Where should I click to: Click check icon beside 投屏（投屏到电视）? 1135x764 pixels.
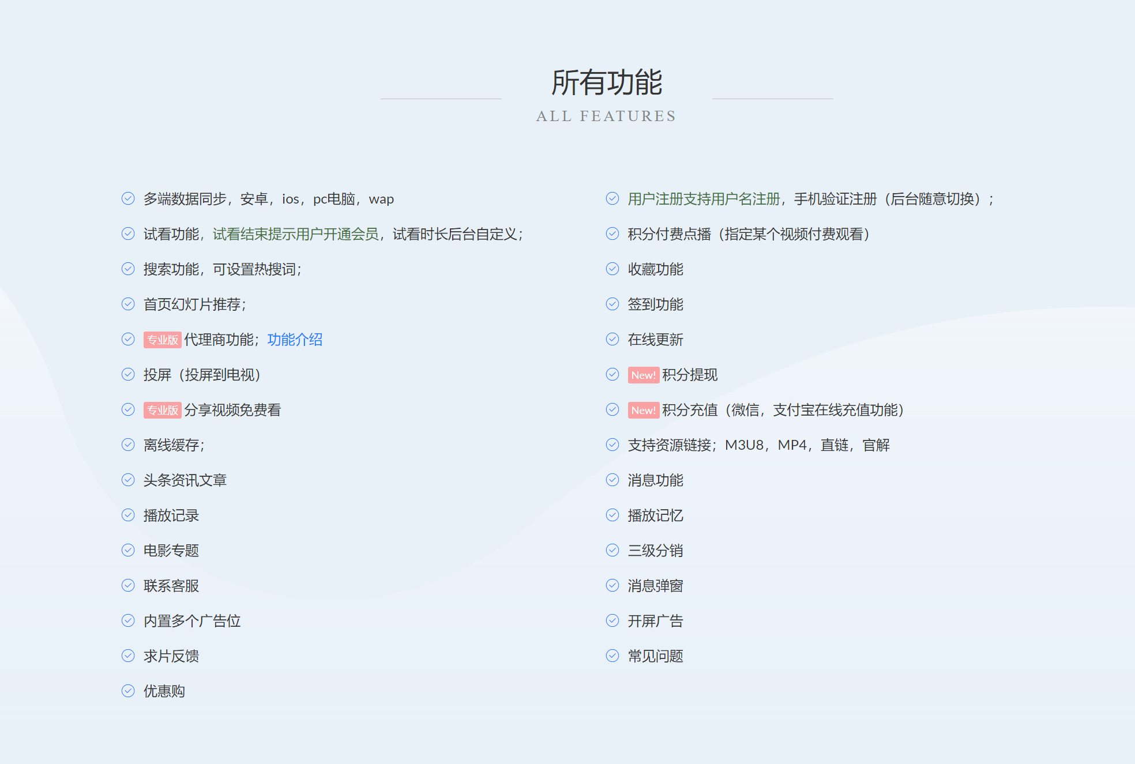(x=128, y=375)
